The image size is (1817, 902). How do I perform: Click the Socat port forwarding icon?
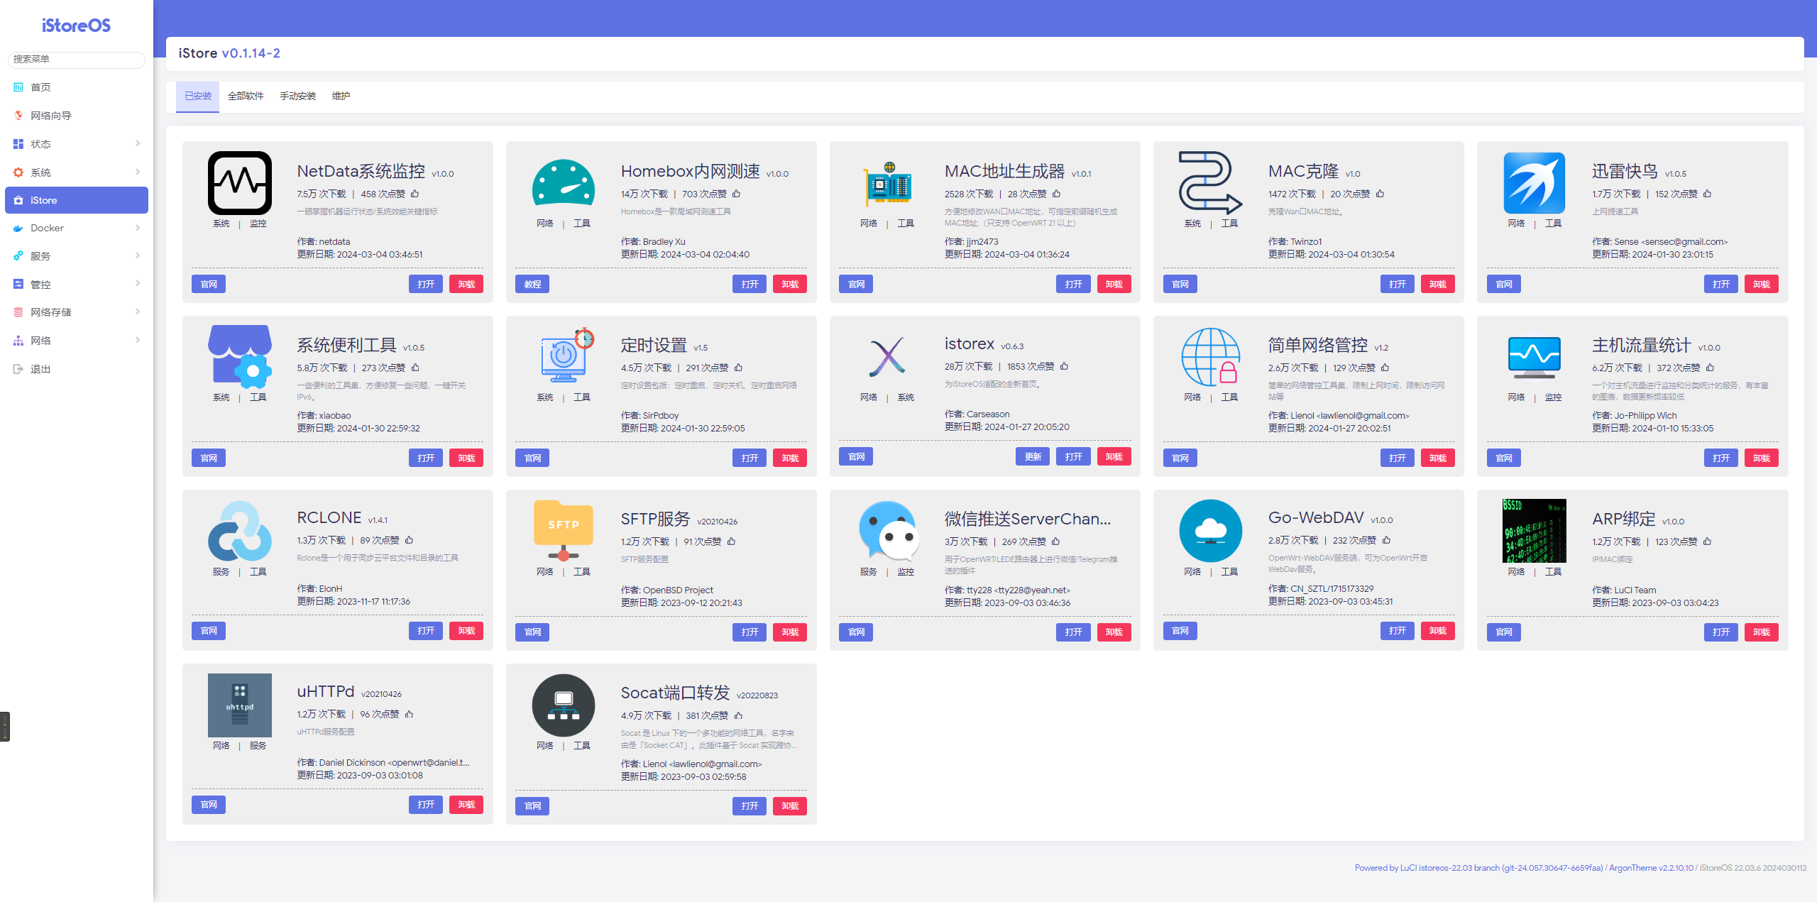click(x=563, y=705)
